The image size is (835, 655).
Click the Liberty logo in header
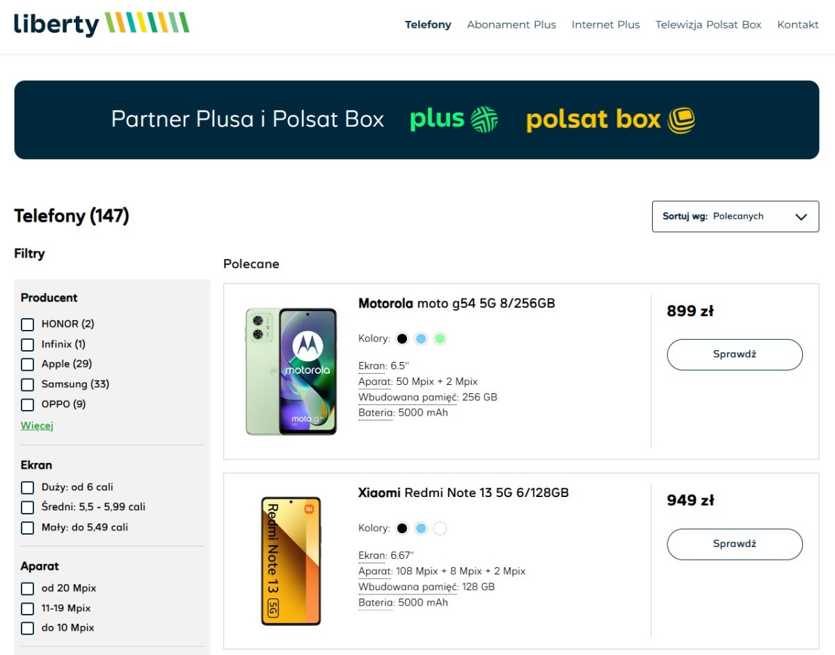click(x=102, y=24)
